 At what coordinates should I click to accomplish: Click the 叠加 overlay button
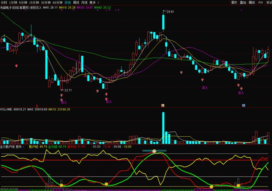coord(243,2)
